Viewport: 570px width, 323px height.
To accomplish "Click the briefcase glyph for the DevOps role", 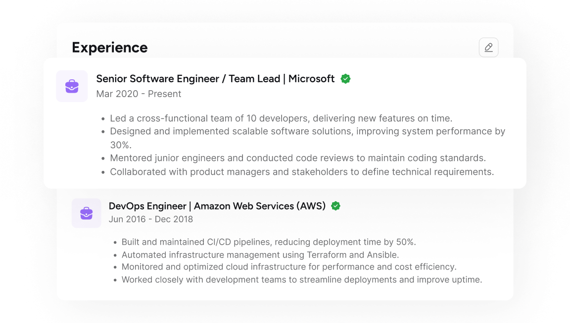I will coord(86,213).
